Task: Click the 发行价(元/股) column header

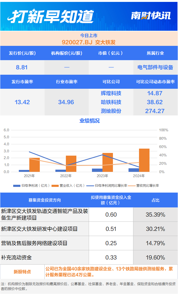Action: (22, 53)
